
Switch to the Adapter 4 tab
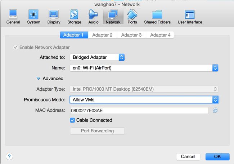[160, 35]
